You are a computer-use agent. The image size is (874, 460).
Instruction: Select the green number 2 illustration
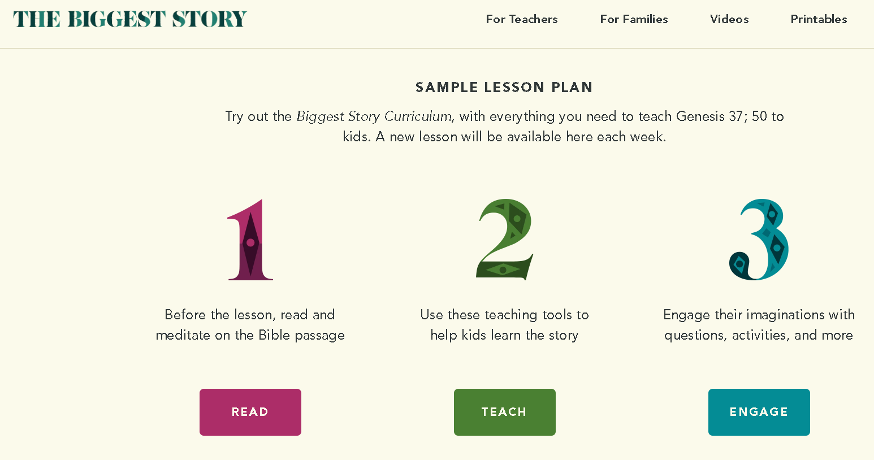[505, 240]
